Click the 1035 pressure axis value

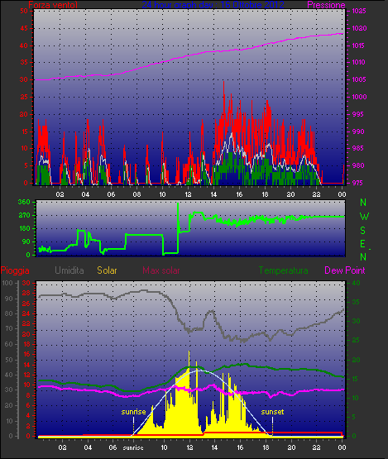[x=359, y=11]
